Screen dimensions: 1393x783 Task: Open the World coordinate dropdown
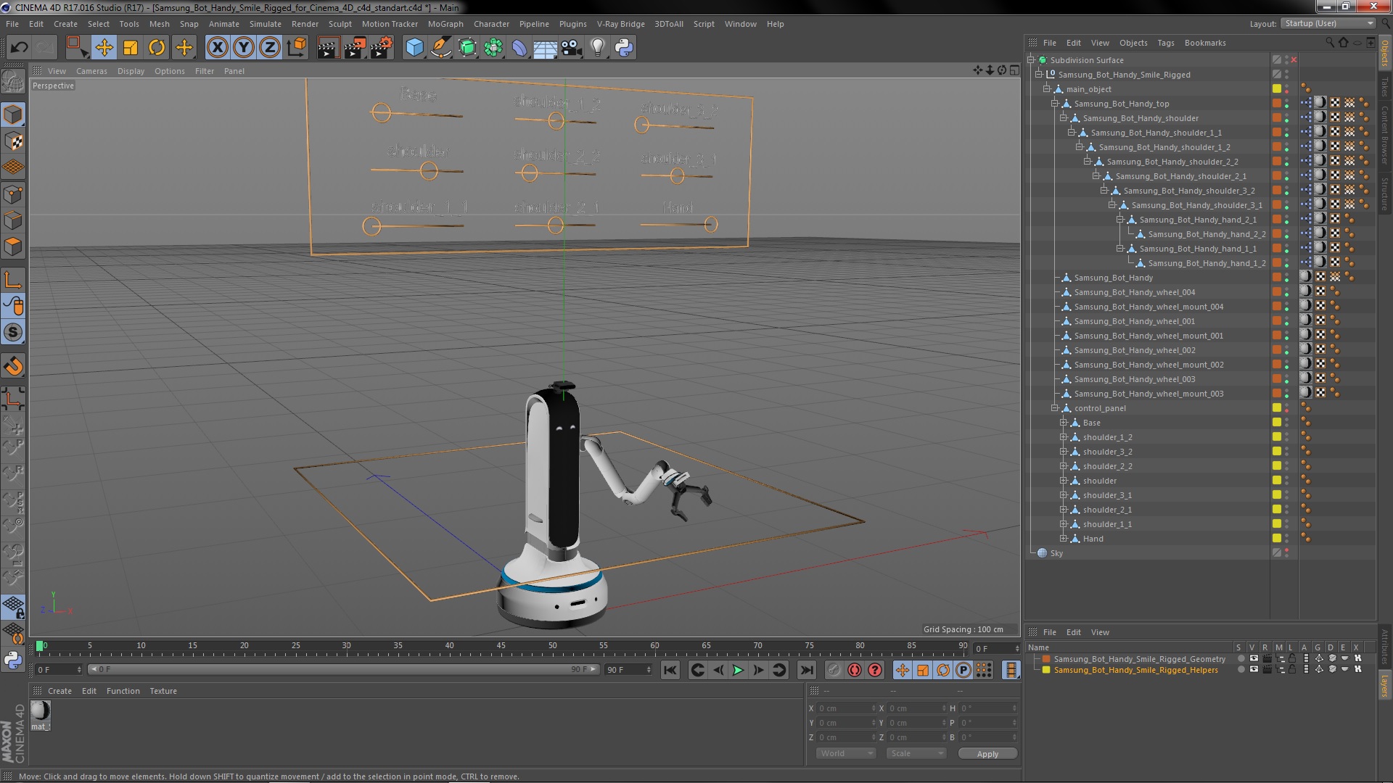coord(846,753)
